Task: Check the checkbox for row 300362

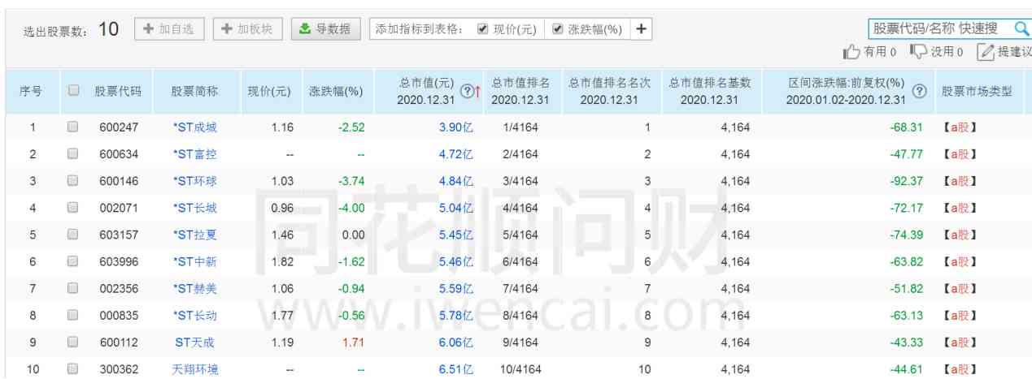Action: [72, 369]
